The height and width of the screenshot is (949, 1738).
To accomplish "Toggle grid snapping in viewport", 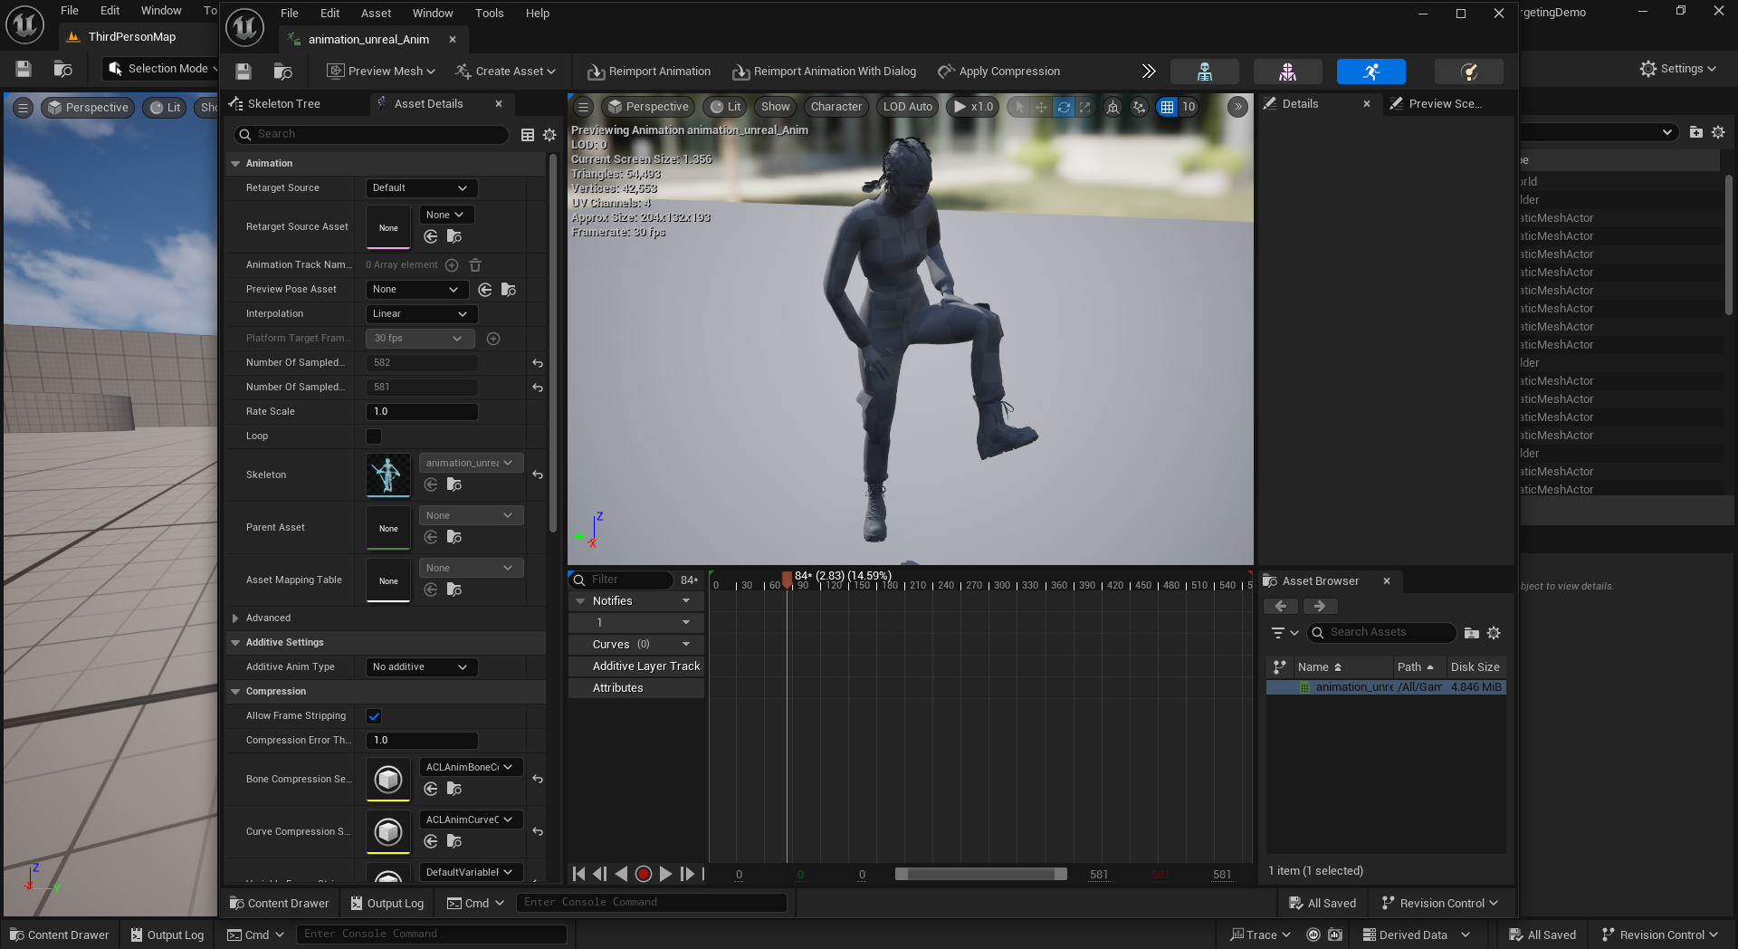I will (1168, 107).
